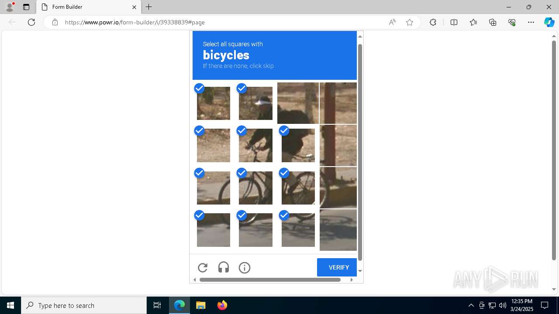The width and height of the screenshot is (559, 314).
Task: Deselect the third-row tile with bicycle front wheel
Action: click(x=255, y=188)
